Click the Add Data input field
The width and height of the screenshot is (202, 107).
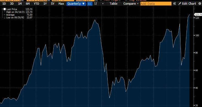click(156, 4)
